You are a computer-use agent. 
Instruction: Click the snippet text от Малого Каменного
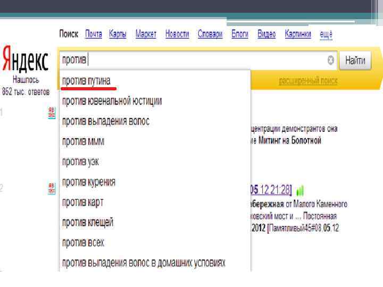317,204
